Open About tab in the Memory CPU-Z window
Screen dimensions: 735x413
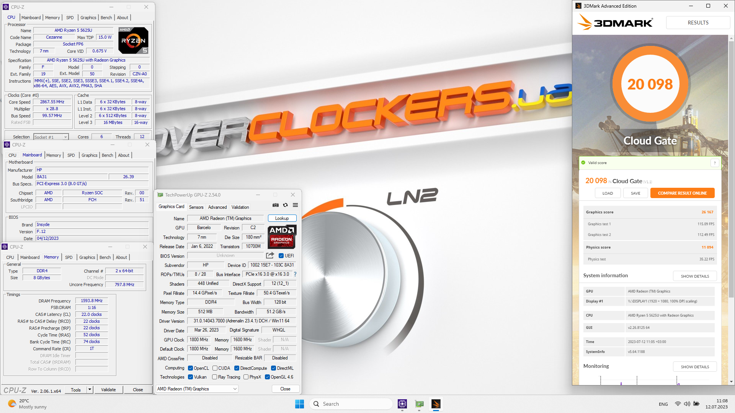click(x=121, y=257)
